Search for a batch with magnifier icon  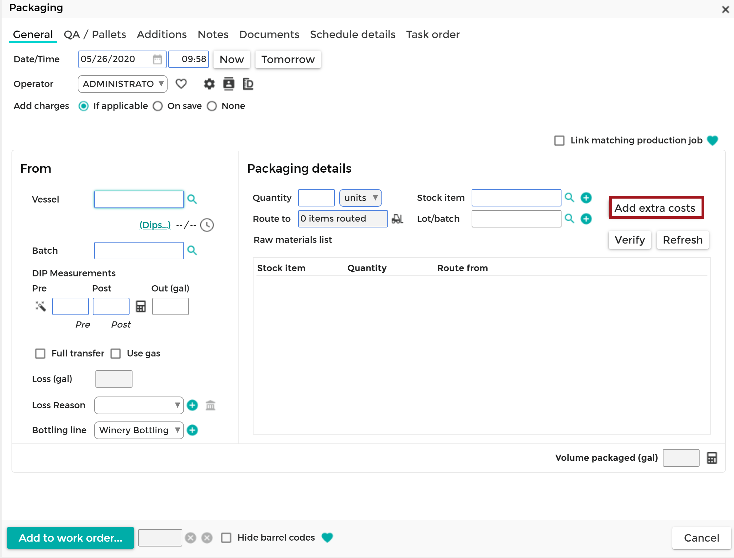click(x=192, y=250)
